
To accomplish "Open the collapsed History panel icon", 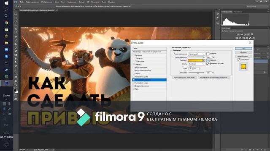I will click(218, 14).
